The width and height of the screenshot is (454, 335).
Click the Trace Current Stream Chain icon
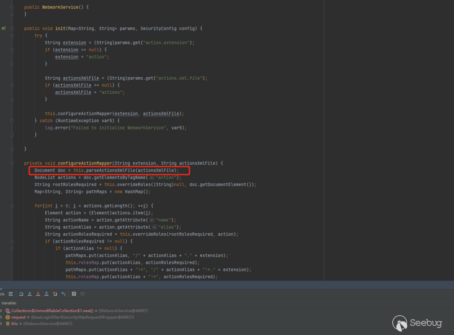(x=82, y=294)
